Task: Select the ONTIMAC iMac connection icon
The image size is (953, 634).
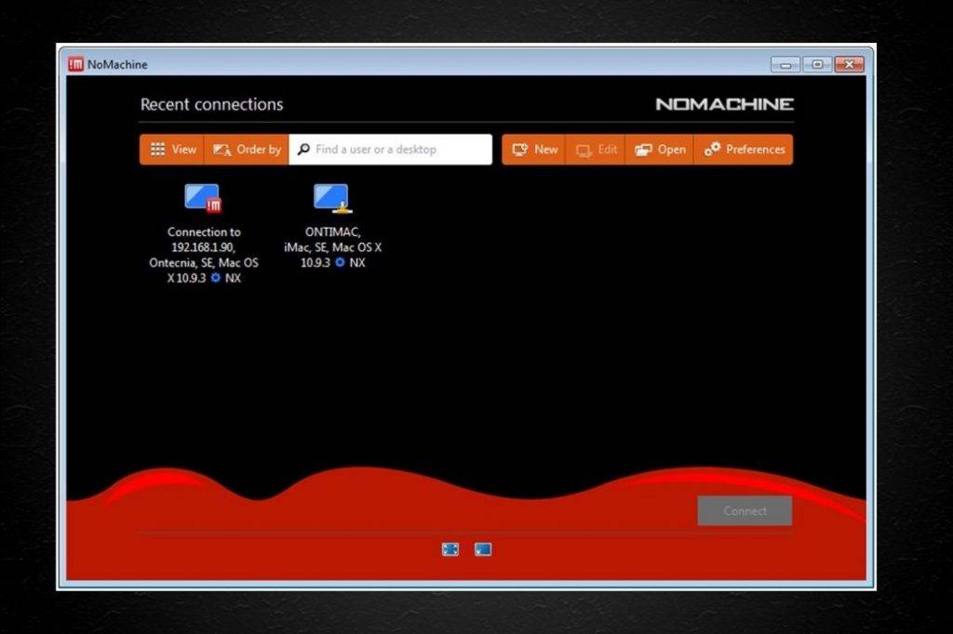Action: pos(332,198)
